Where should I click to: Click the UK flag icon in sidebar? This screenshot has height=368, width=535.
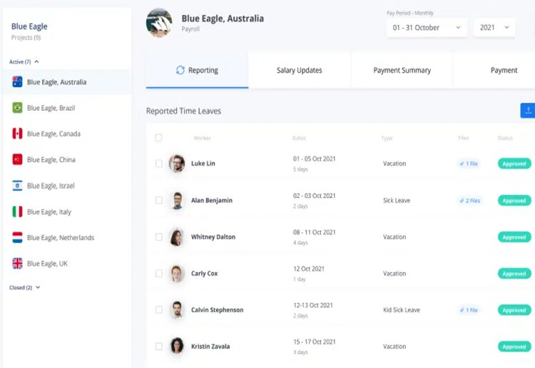17,264
